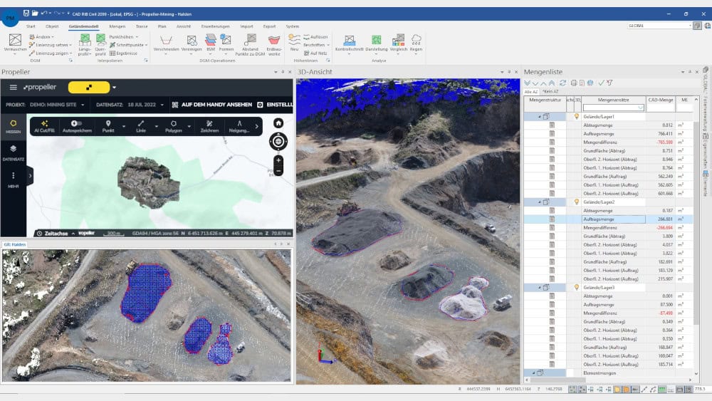Collapse the Gelände/Lager3 tree node
The height and width of the screenshot is (401, 712).
pyautogui.click(x=540, y=288)
